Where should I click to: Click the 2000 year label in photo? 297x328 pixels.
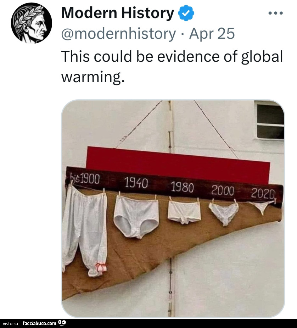pos(223,191)
